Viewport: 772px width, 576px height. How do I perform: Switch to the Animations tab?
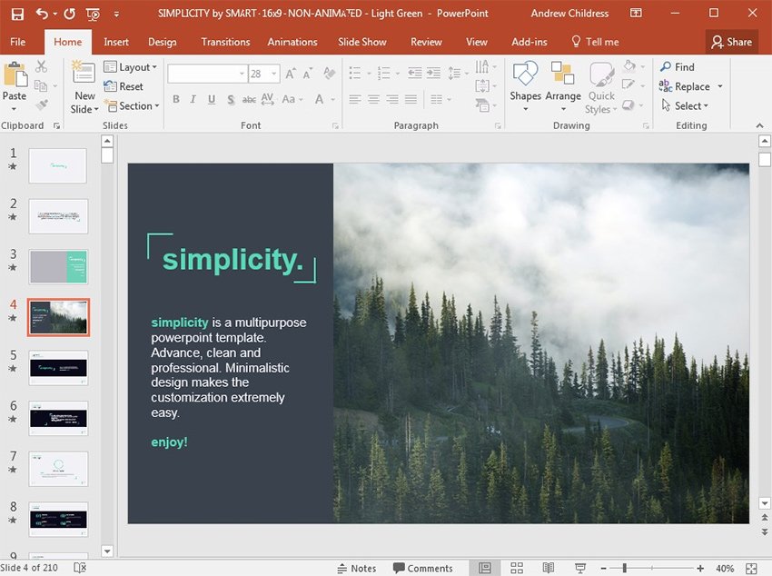(x=292, y=42)
